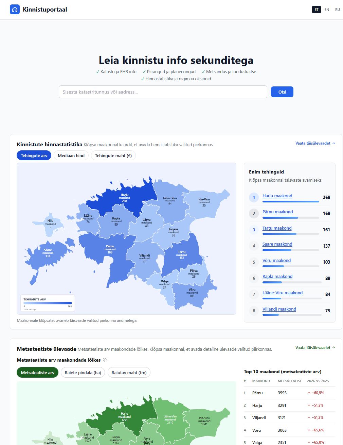Click rank badge 8 next to Viljandi maakond
Screen dimensions: 343x445
(254, 311)
